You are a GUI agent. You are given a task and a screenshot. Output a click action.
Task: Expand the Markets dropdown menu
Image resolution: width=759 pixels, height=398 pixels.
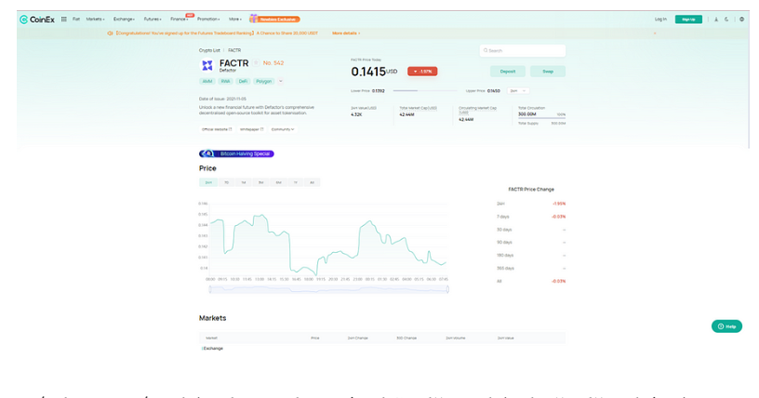(x=95, y=20)
